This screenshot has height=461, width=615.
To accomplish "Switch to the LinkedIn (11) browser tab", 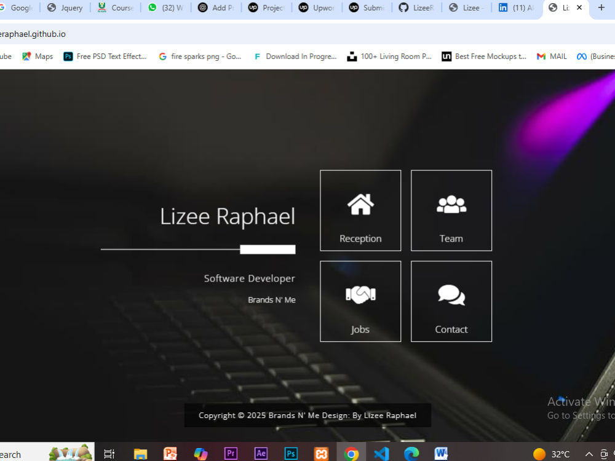I will 517,8.
